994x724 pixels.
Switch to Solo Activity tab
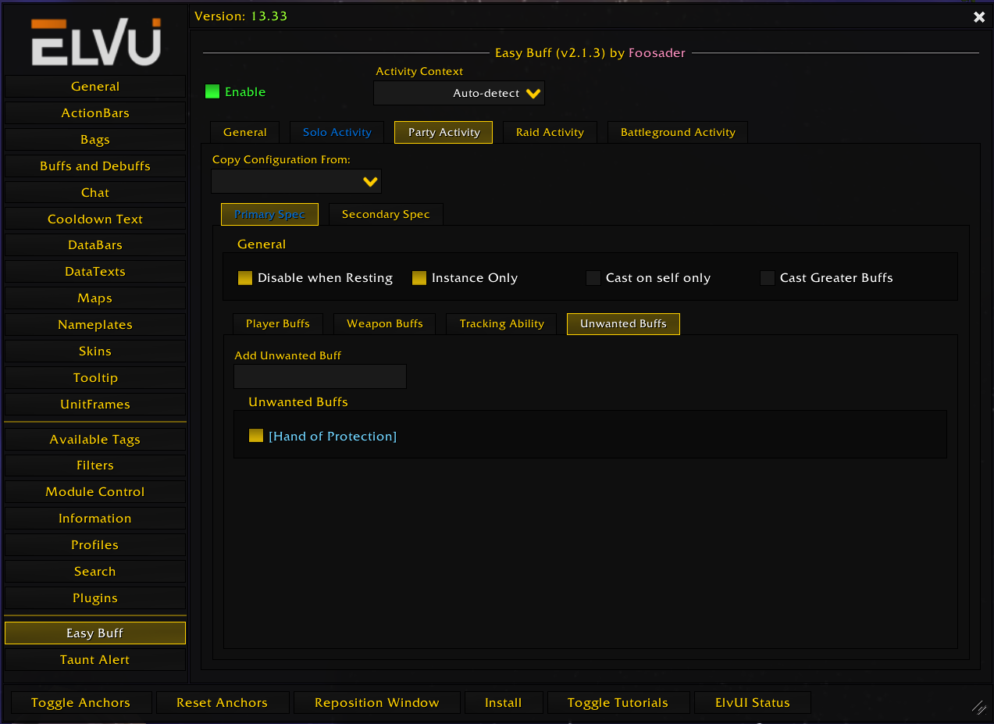337,132
